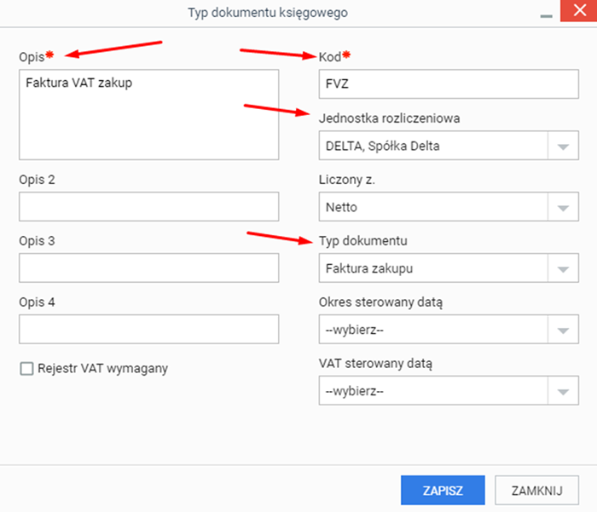Click the VAT sterowany datą dropdown arrow
This screenshot has width=597, height=512.
coord(563,391)
